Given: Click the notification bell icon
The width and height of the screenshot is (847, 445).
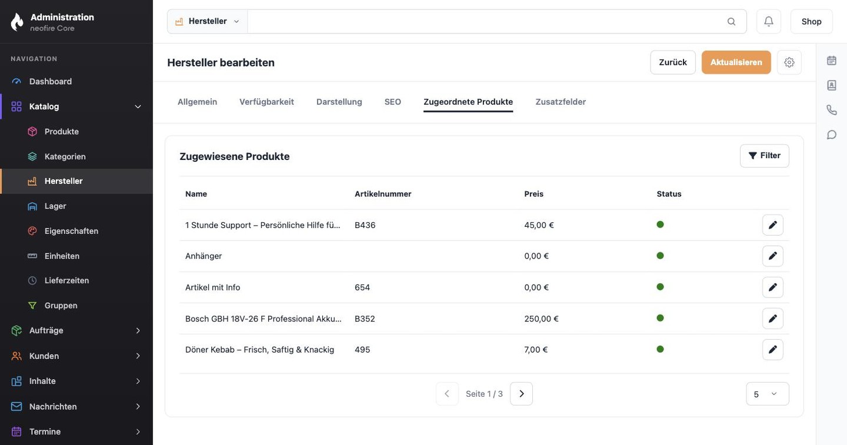Looking at the screenshot, I should tap(768, 21).
